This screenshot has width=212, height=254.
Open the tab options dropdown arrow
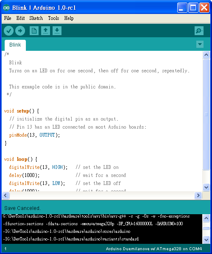click(x=200, y=44)
